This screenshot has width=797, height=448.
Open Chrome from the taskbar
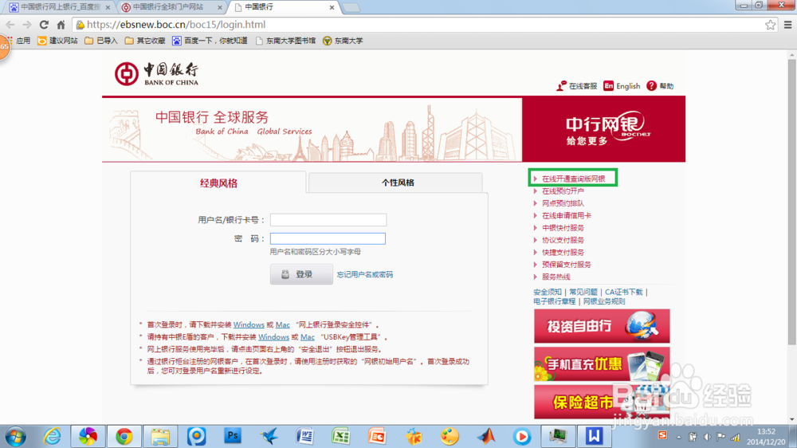pyautogui.click(x=124, y=437)
